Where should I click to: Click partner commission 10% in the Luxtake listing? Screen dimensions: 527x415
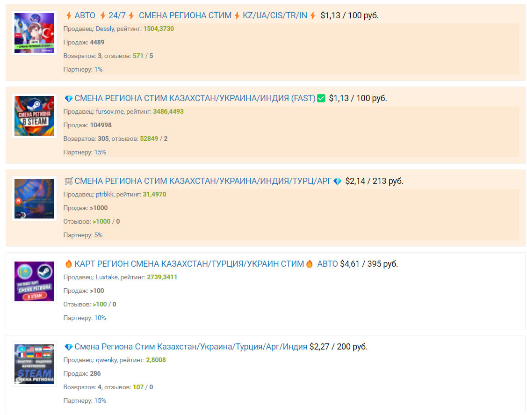click(x=100, y=318)
